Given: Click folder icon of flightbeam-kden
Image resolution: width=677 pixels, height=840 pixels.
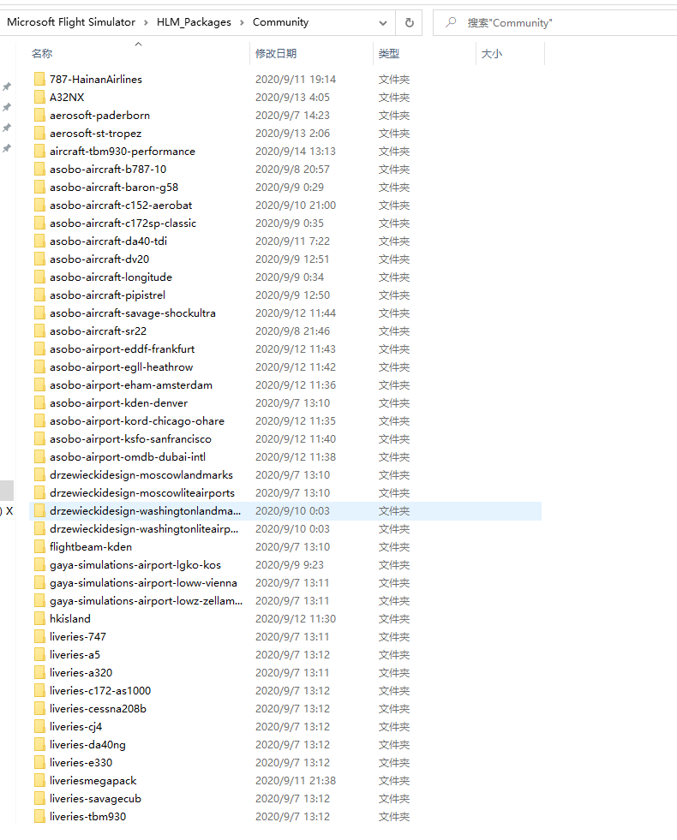Looking at the screenshot, I should (39, 546).
